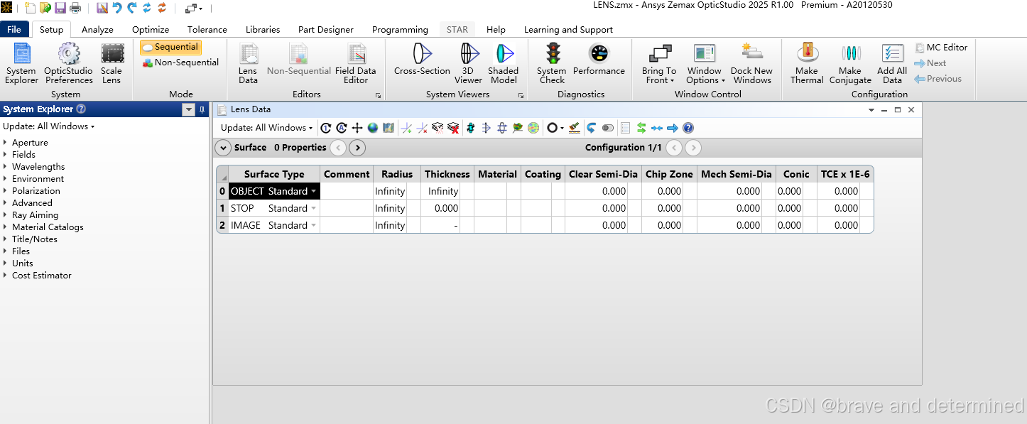The image size is (1027, 424).
Task: Click the blue Update refresh arrows icon
Action: 147,8
